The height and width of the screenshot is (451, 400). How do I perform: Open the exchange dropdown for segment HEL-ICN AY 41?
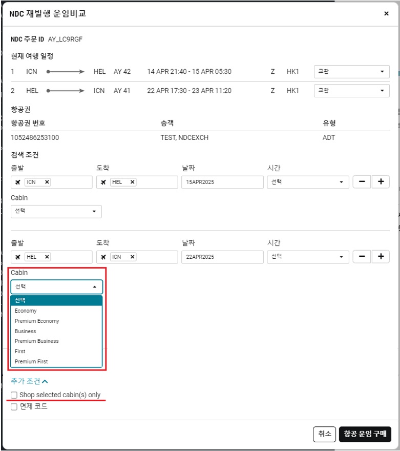tap(351, 91)
